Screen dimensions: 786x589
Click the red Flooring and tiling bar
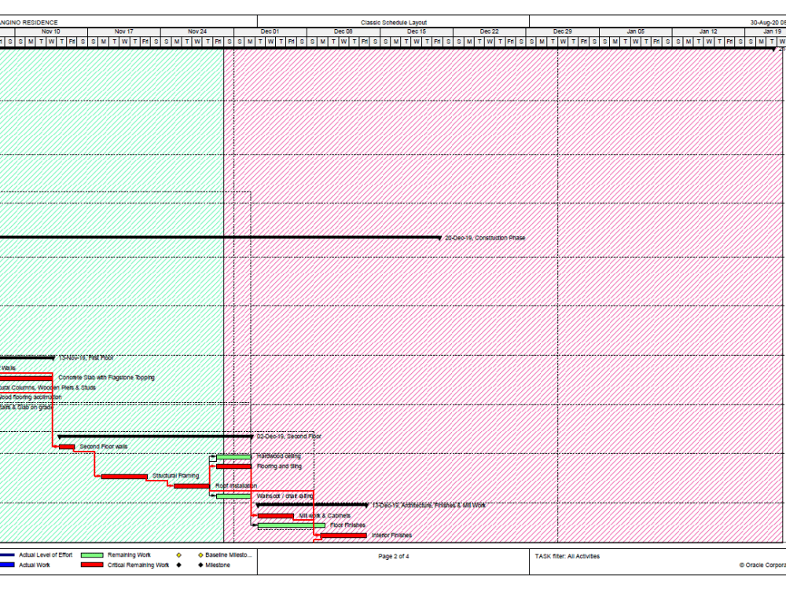(x=233, y=466)
